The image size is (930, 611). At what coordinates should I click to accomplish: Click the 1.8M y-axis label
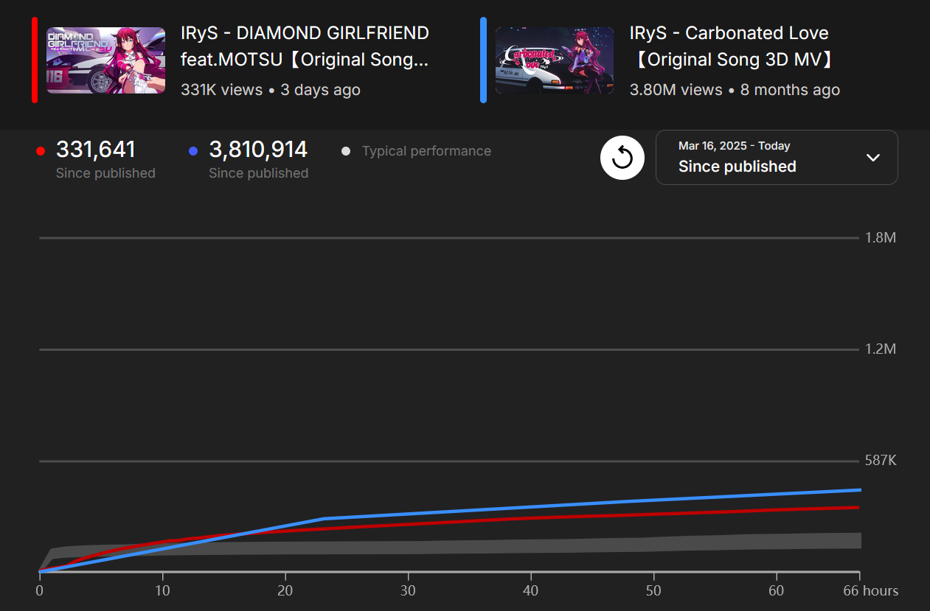(880, 238)
